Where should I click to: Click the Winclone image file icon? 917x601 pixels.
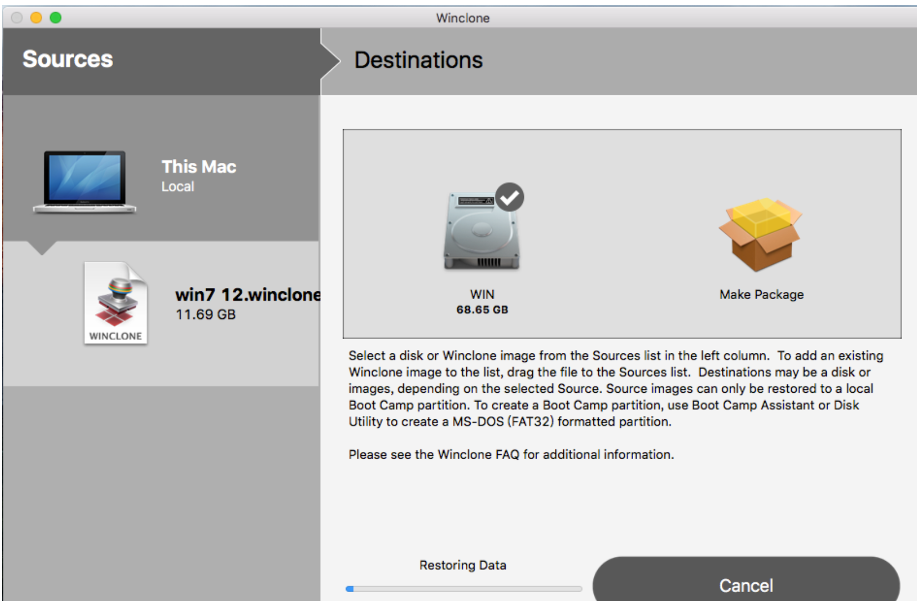pyautogui.click(x=116, y=303)
